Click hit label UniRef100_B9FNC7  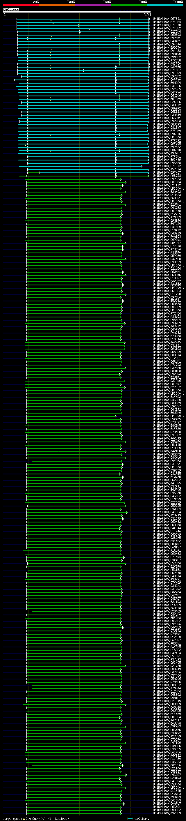point(167,173)
